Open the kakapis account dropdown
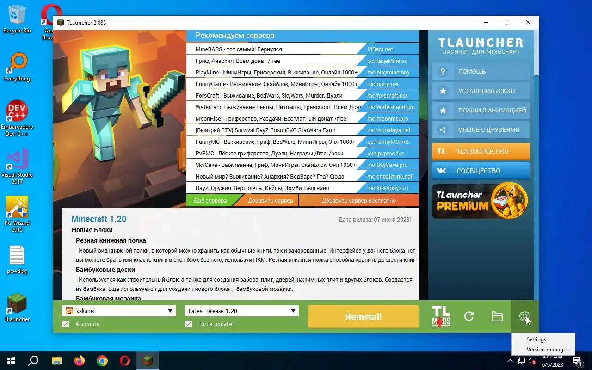592x370 pixels. coord(119,311)
